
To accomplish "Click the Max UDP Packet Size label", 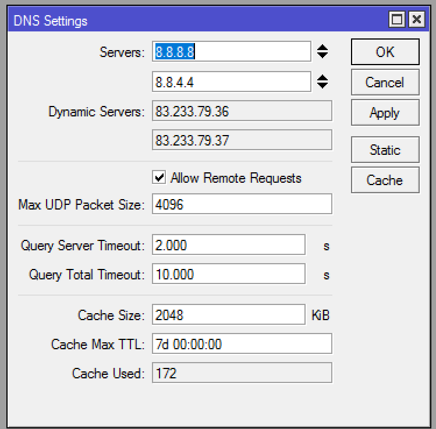I will [x=81, y=205].
